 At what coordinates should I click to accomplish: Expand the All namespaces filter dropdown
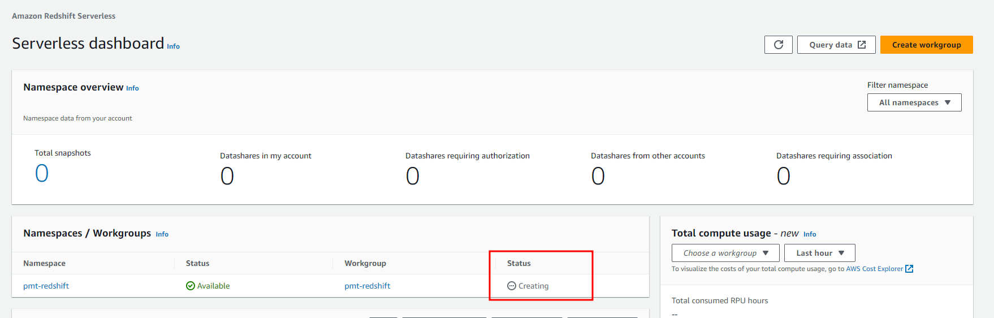[914, 102]
